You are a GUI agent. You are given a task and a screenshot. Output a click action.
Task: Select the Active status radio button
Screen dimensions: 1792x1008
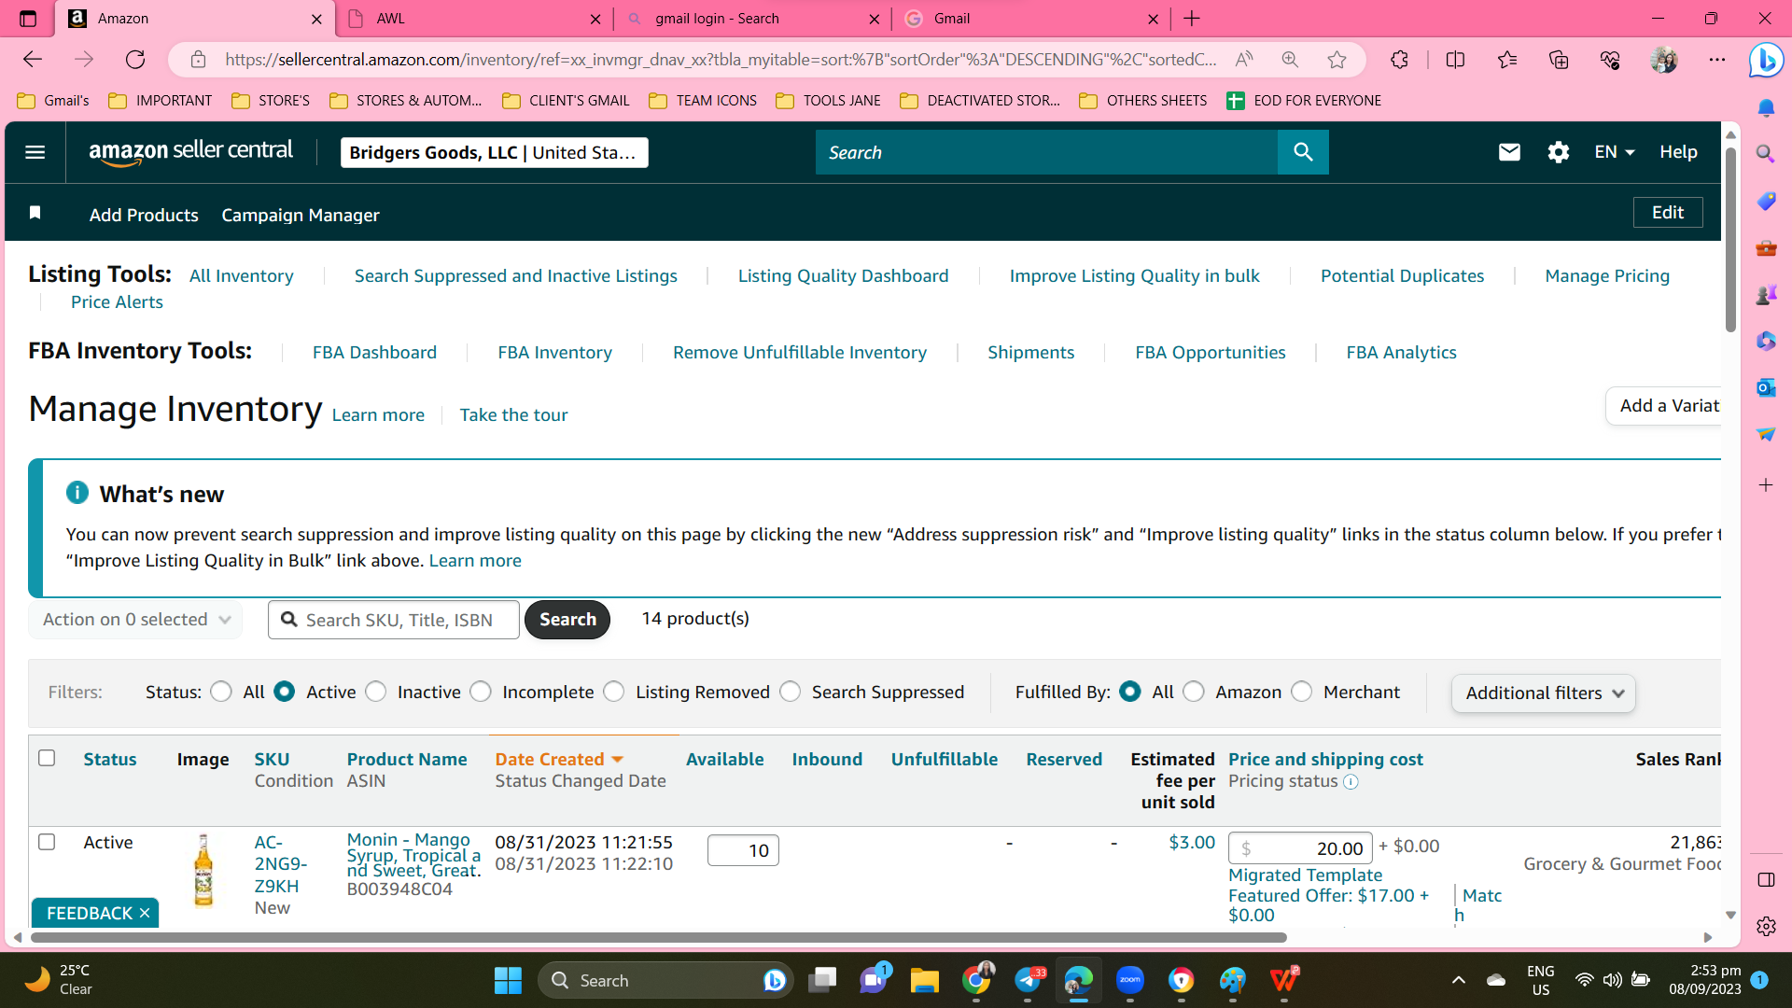pos(285,692)
